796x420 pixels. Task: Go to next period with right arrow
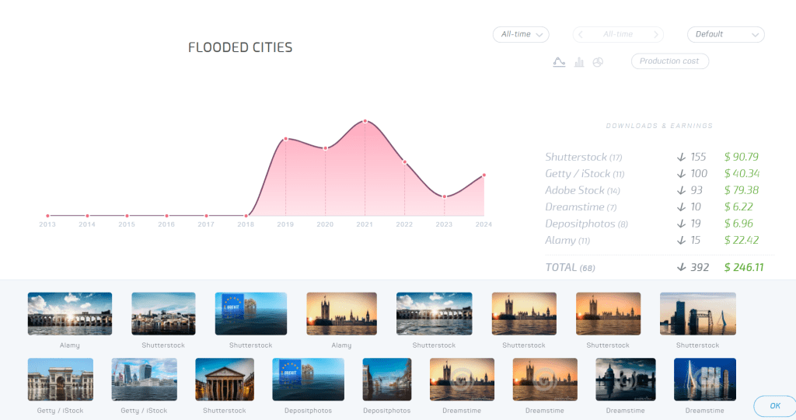click(x=657, y=34)
